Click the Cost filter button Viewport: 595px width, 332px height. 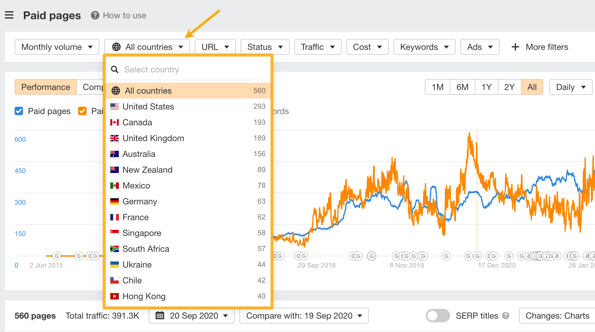(365, 47)
